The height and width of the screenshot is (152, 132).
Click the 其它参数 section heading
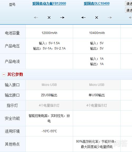tap(15, 74)
